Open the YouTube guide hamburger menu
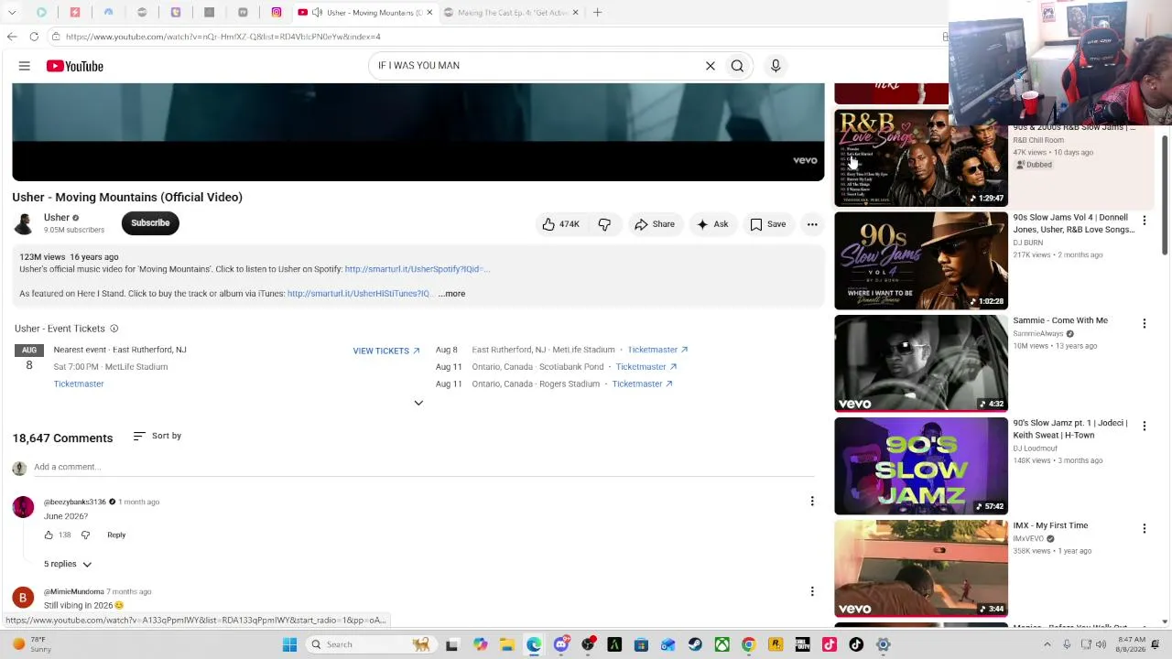 tap(25, 66)
